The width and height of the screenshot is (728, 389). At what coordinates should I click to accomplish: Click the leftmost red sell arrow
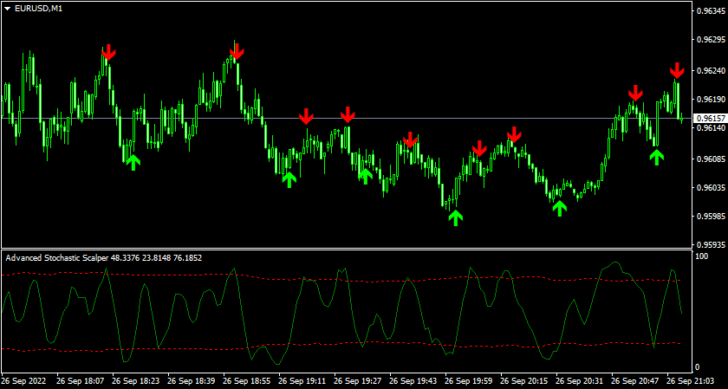click(107, 53)
